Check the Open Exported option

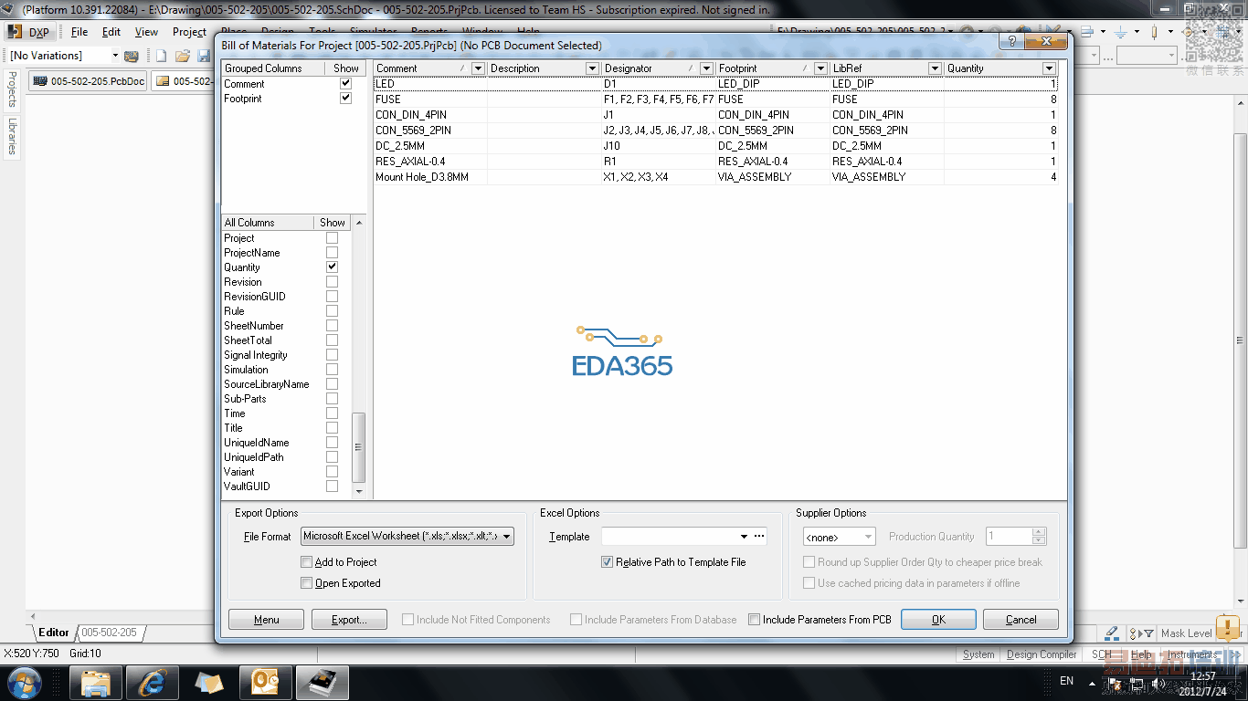click(307, 583)
